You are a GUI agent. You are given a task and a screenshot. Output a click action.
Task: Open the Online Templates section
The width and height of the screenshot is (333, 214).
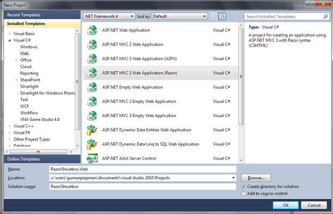pyautogui.click(x=42, y=159)
